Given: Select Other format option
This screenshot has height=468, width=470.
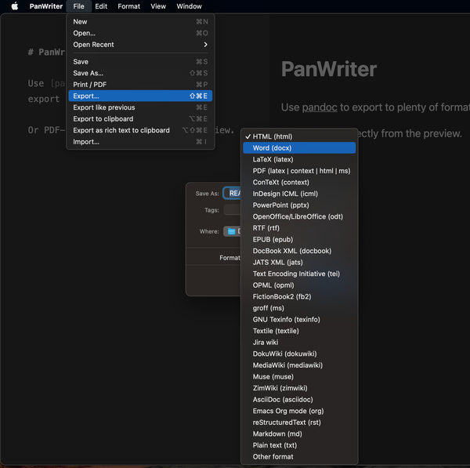Looking at the screenshot, I should tap(299, 456).
